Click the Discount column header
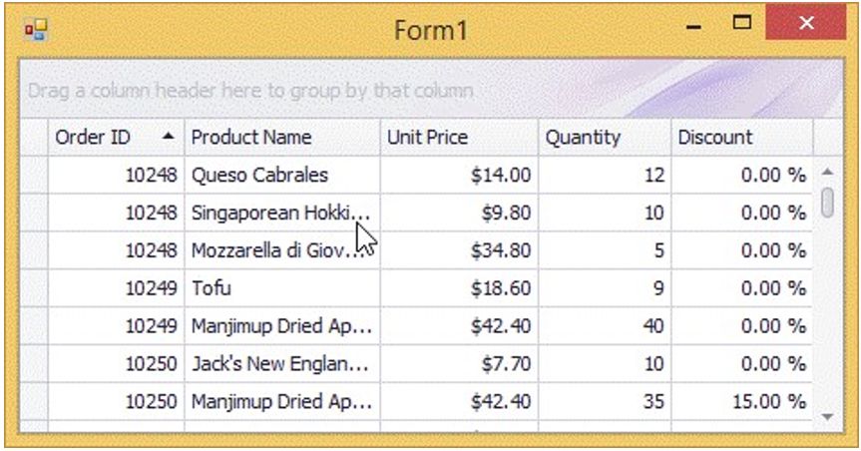This screenshot has width=861, height=451. pos(741,138)
